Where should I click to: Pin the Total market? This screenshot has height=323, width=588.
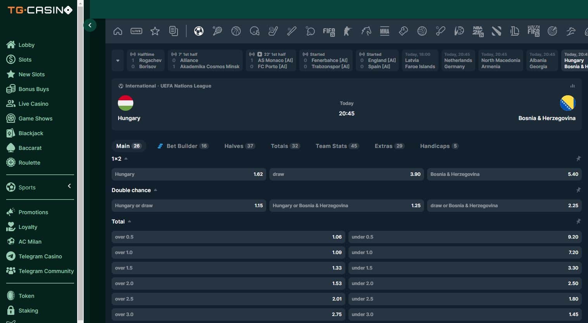click(x=578, y=221)
